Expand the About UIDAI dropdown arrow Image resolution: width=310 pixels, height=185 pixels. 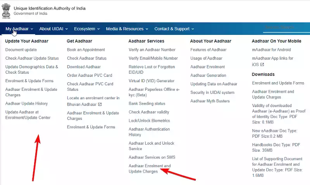tap(67, 29)
